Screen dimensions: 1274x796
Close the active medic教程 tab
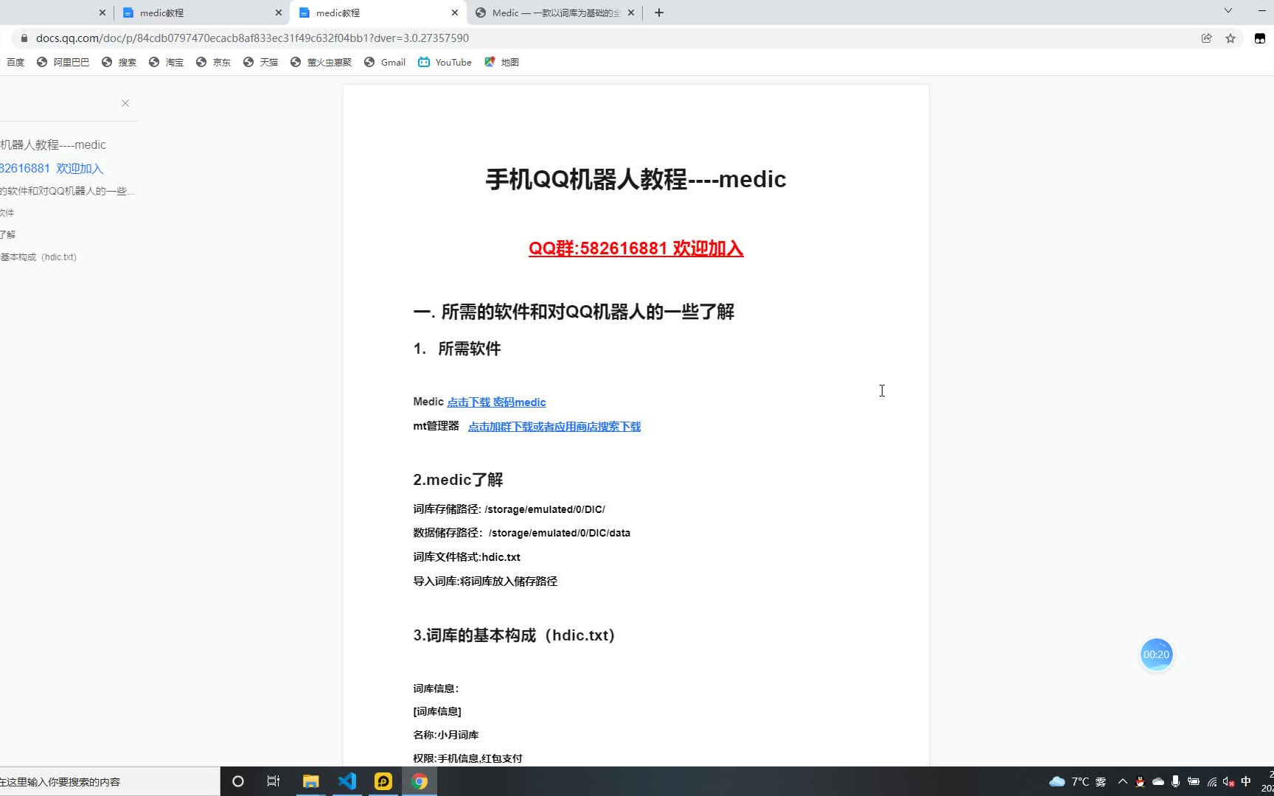point(455,13)
